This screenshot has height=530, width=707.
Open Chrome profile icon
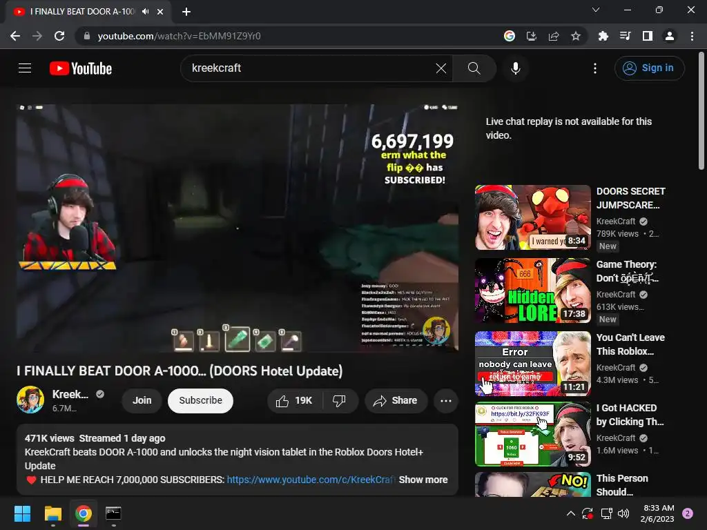point(670,36)
